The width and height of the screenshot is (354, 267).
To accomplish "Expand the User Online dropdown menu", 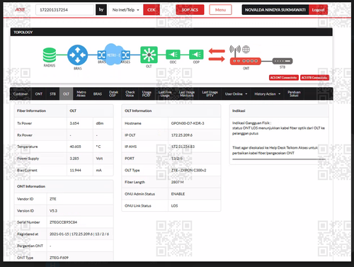I will pyautogui.click(x=236, y=94).
